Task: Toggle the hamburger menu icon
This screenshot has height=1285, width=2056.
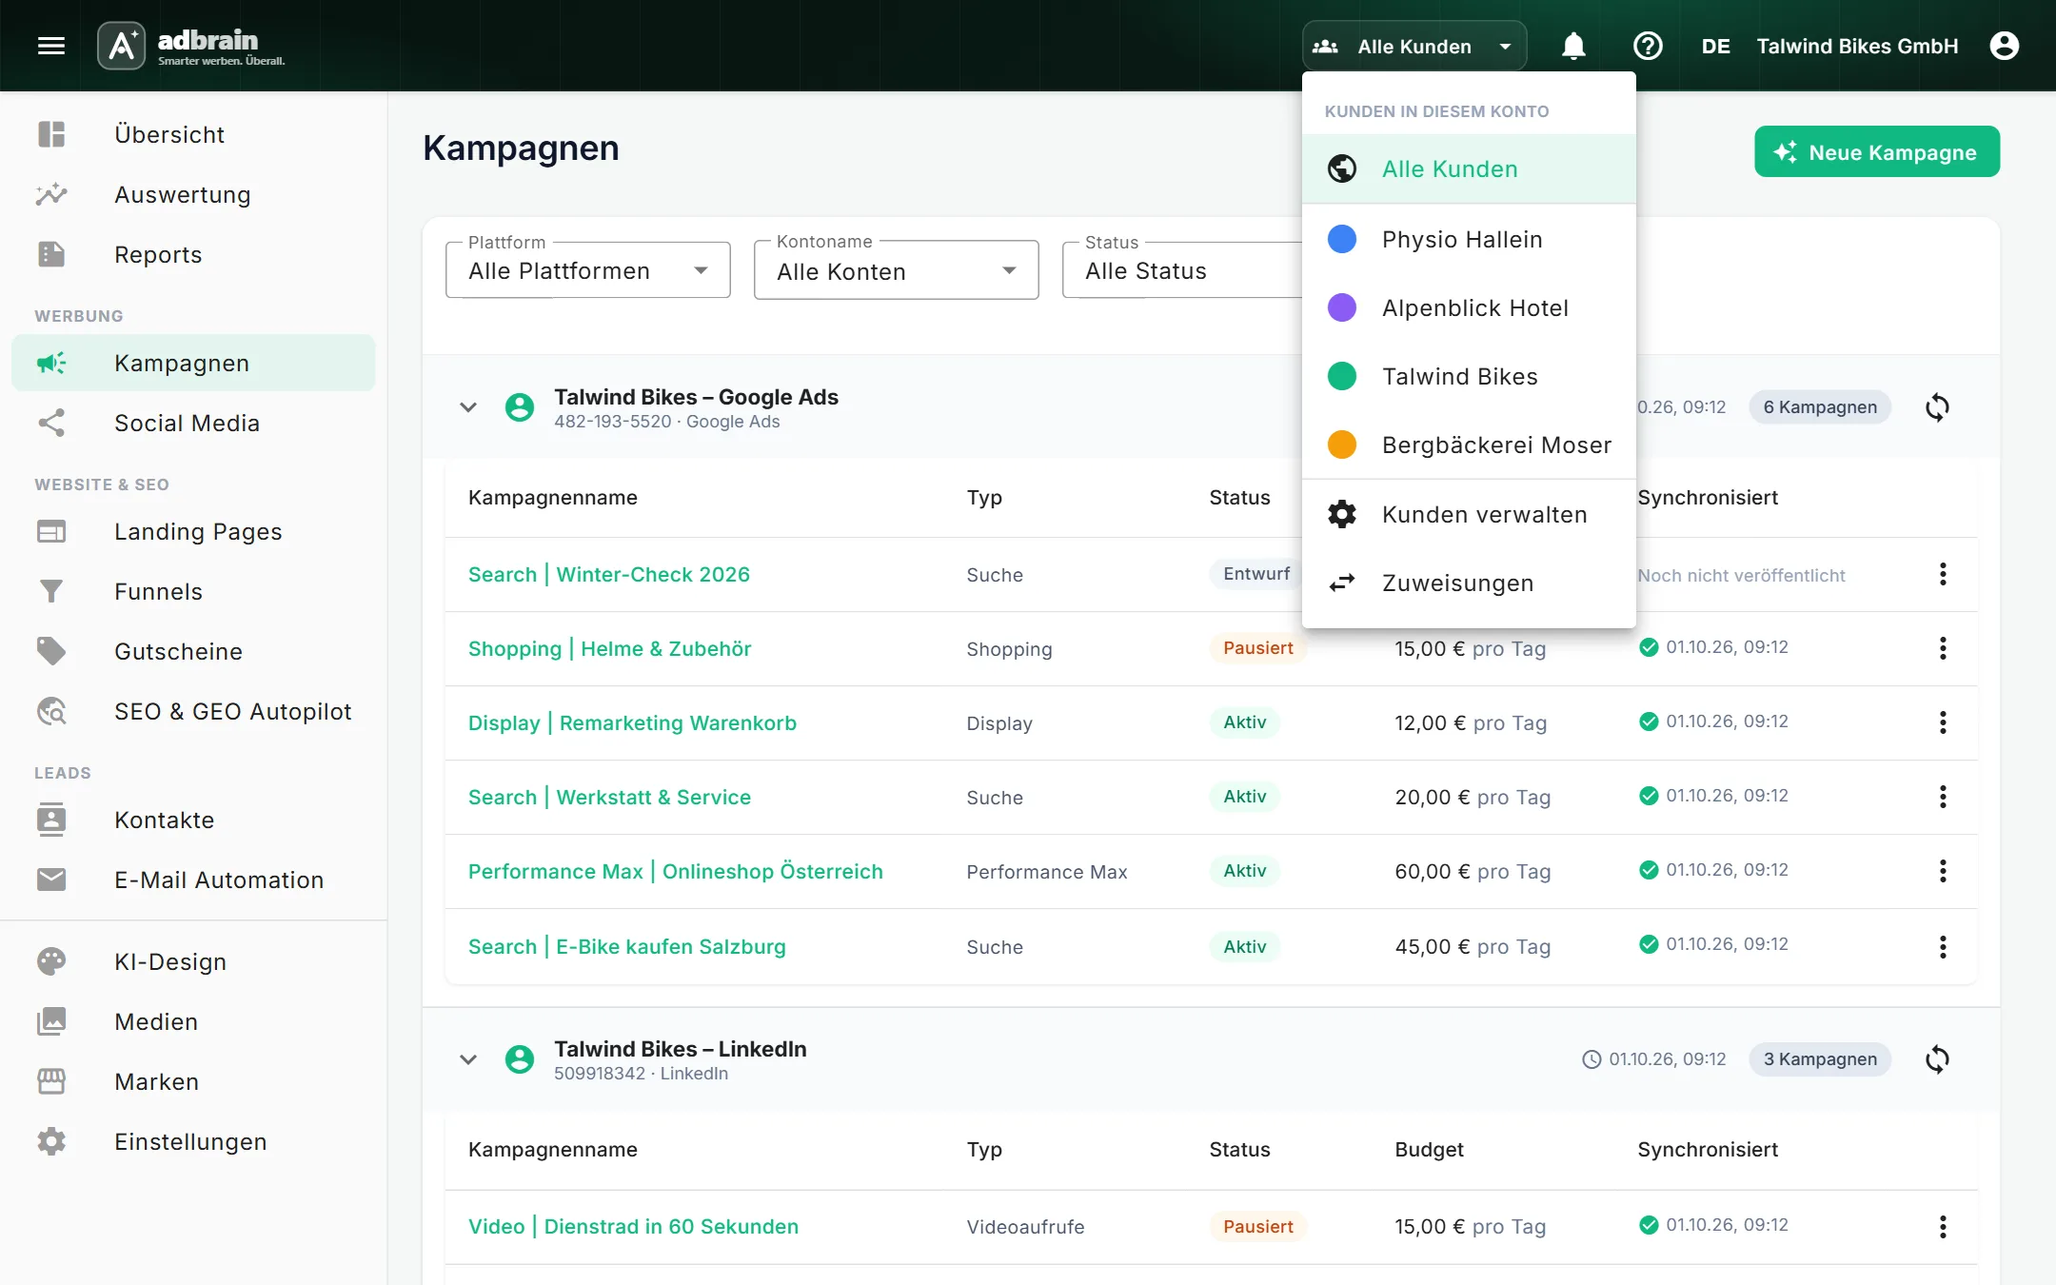Action: pyautogui.click(x=51, y=46)
